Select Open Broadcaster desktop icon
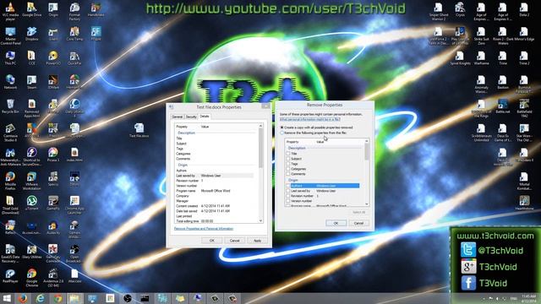Image resolution: width=541 pixels, height=304 pixels. [x=74, y=253]
